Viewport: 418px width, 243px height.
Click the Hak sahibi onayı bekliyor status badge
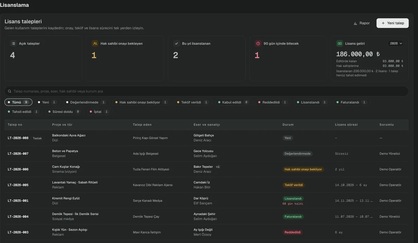[303, 169]
